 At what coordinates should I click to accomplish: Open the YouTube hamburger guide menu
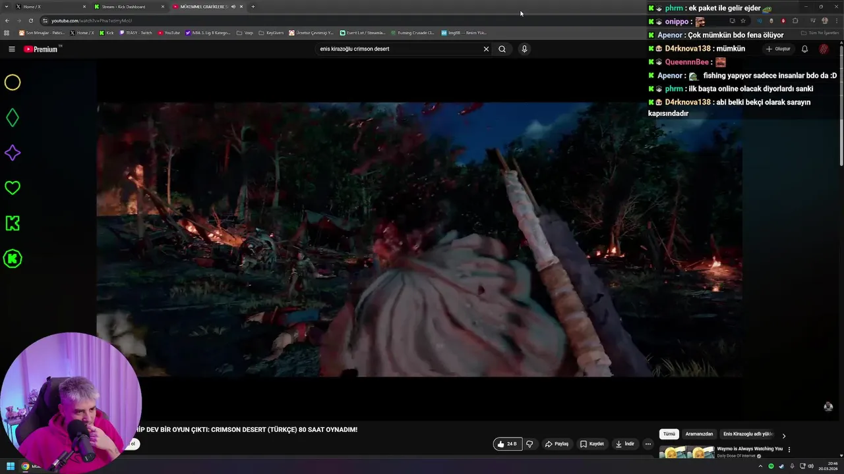11,49
